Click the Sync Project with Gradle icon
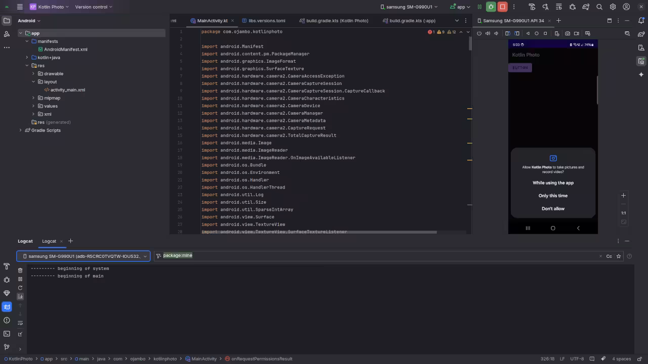 pyautogui.click(x=586, y=7)
